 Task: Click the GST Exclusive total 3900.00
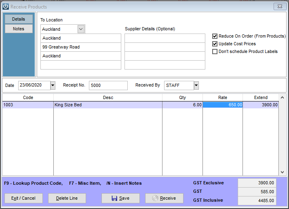(x=257, y=183)
